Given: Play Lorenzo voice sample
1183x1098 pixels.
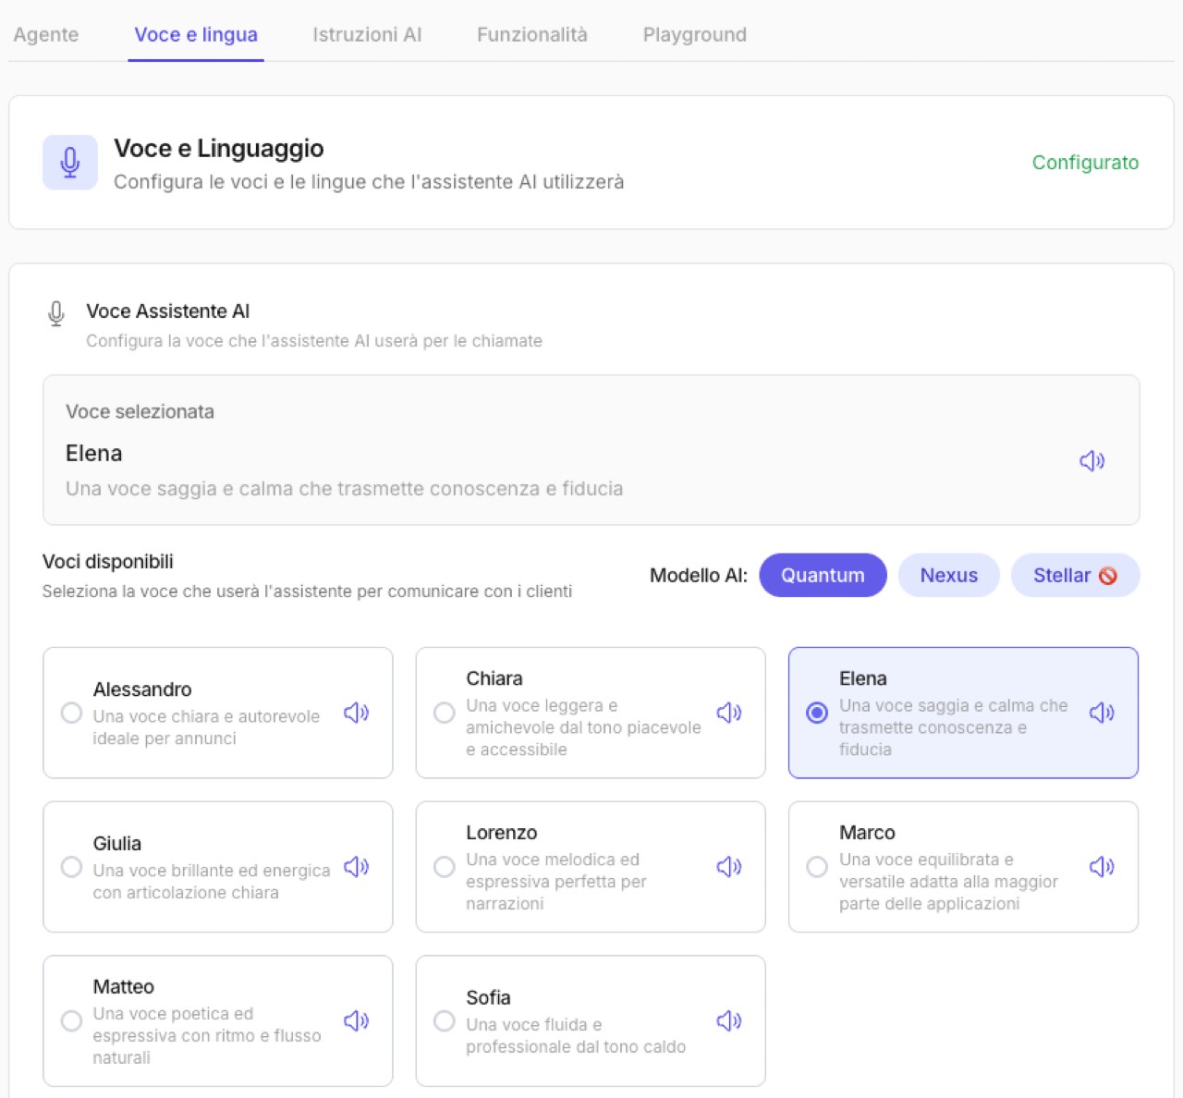Looking at the screenshot, I should point(728,867).
